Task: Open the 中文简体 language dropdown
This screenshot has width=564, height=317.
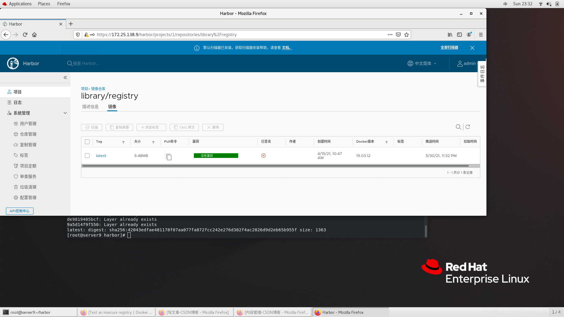Action: (422, 63)
